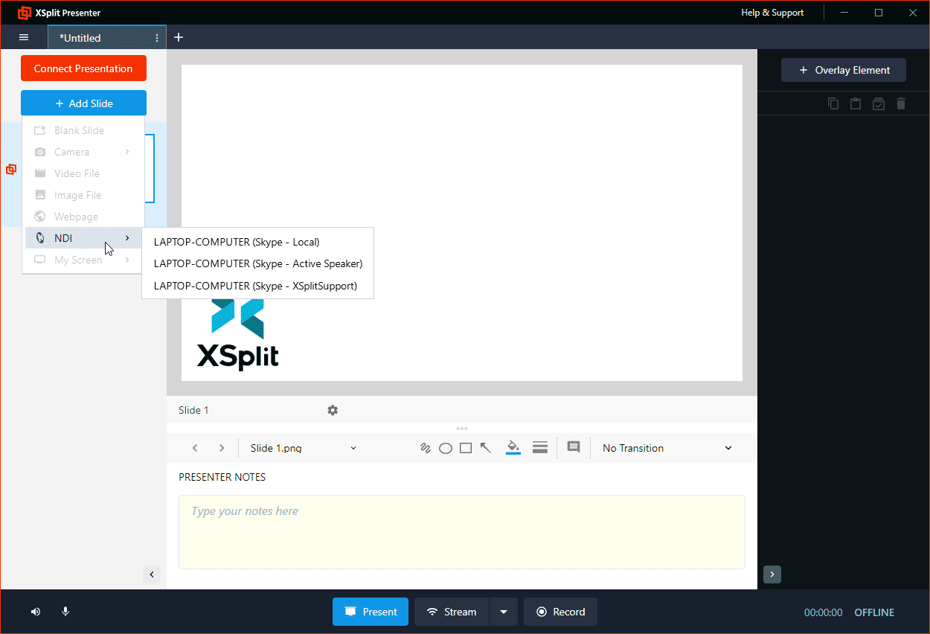This screenshot has width=930, height=634.
Task: Paste an overlay element
Action: [x=856, y=103]
